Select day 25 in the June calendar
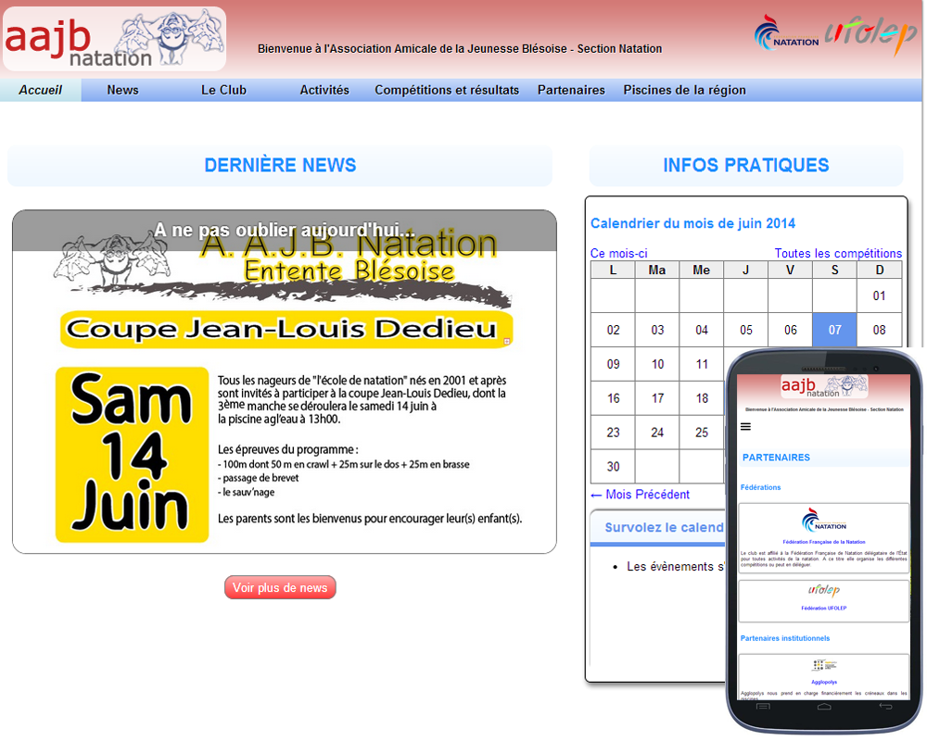This screenshot has width=927, height=741. click(702, 433)
